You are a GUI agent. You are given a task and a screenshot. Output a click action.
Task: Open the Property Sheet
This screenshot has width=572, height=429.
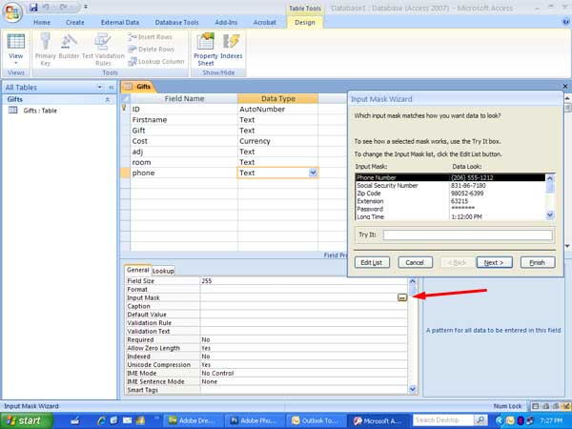pos(206,50)
